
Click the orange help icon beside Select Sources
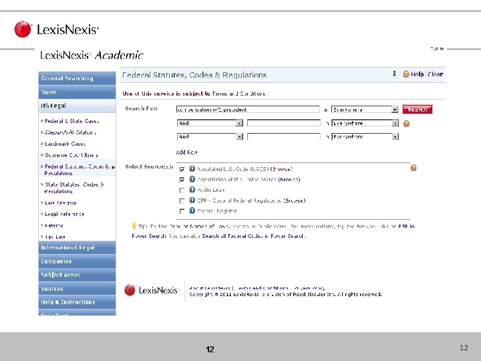[414, 168]
